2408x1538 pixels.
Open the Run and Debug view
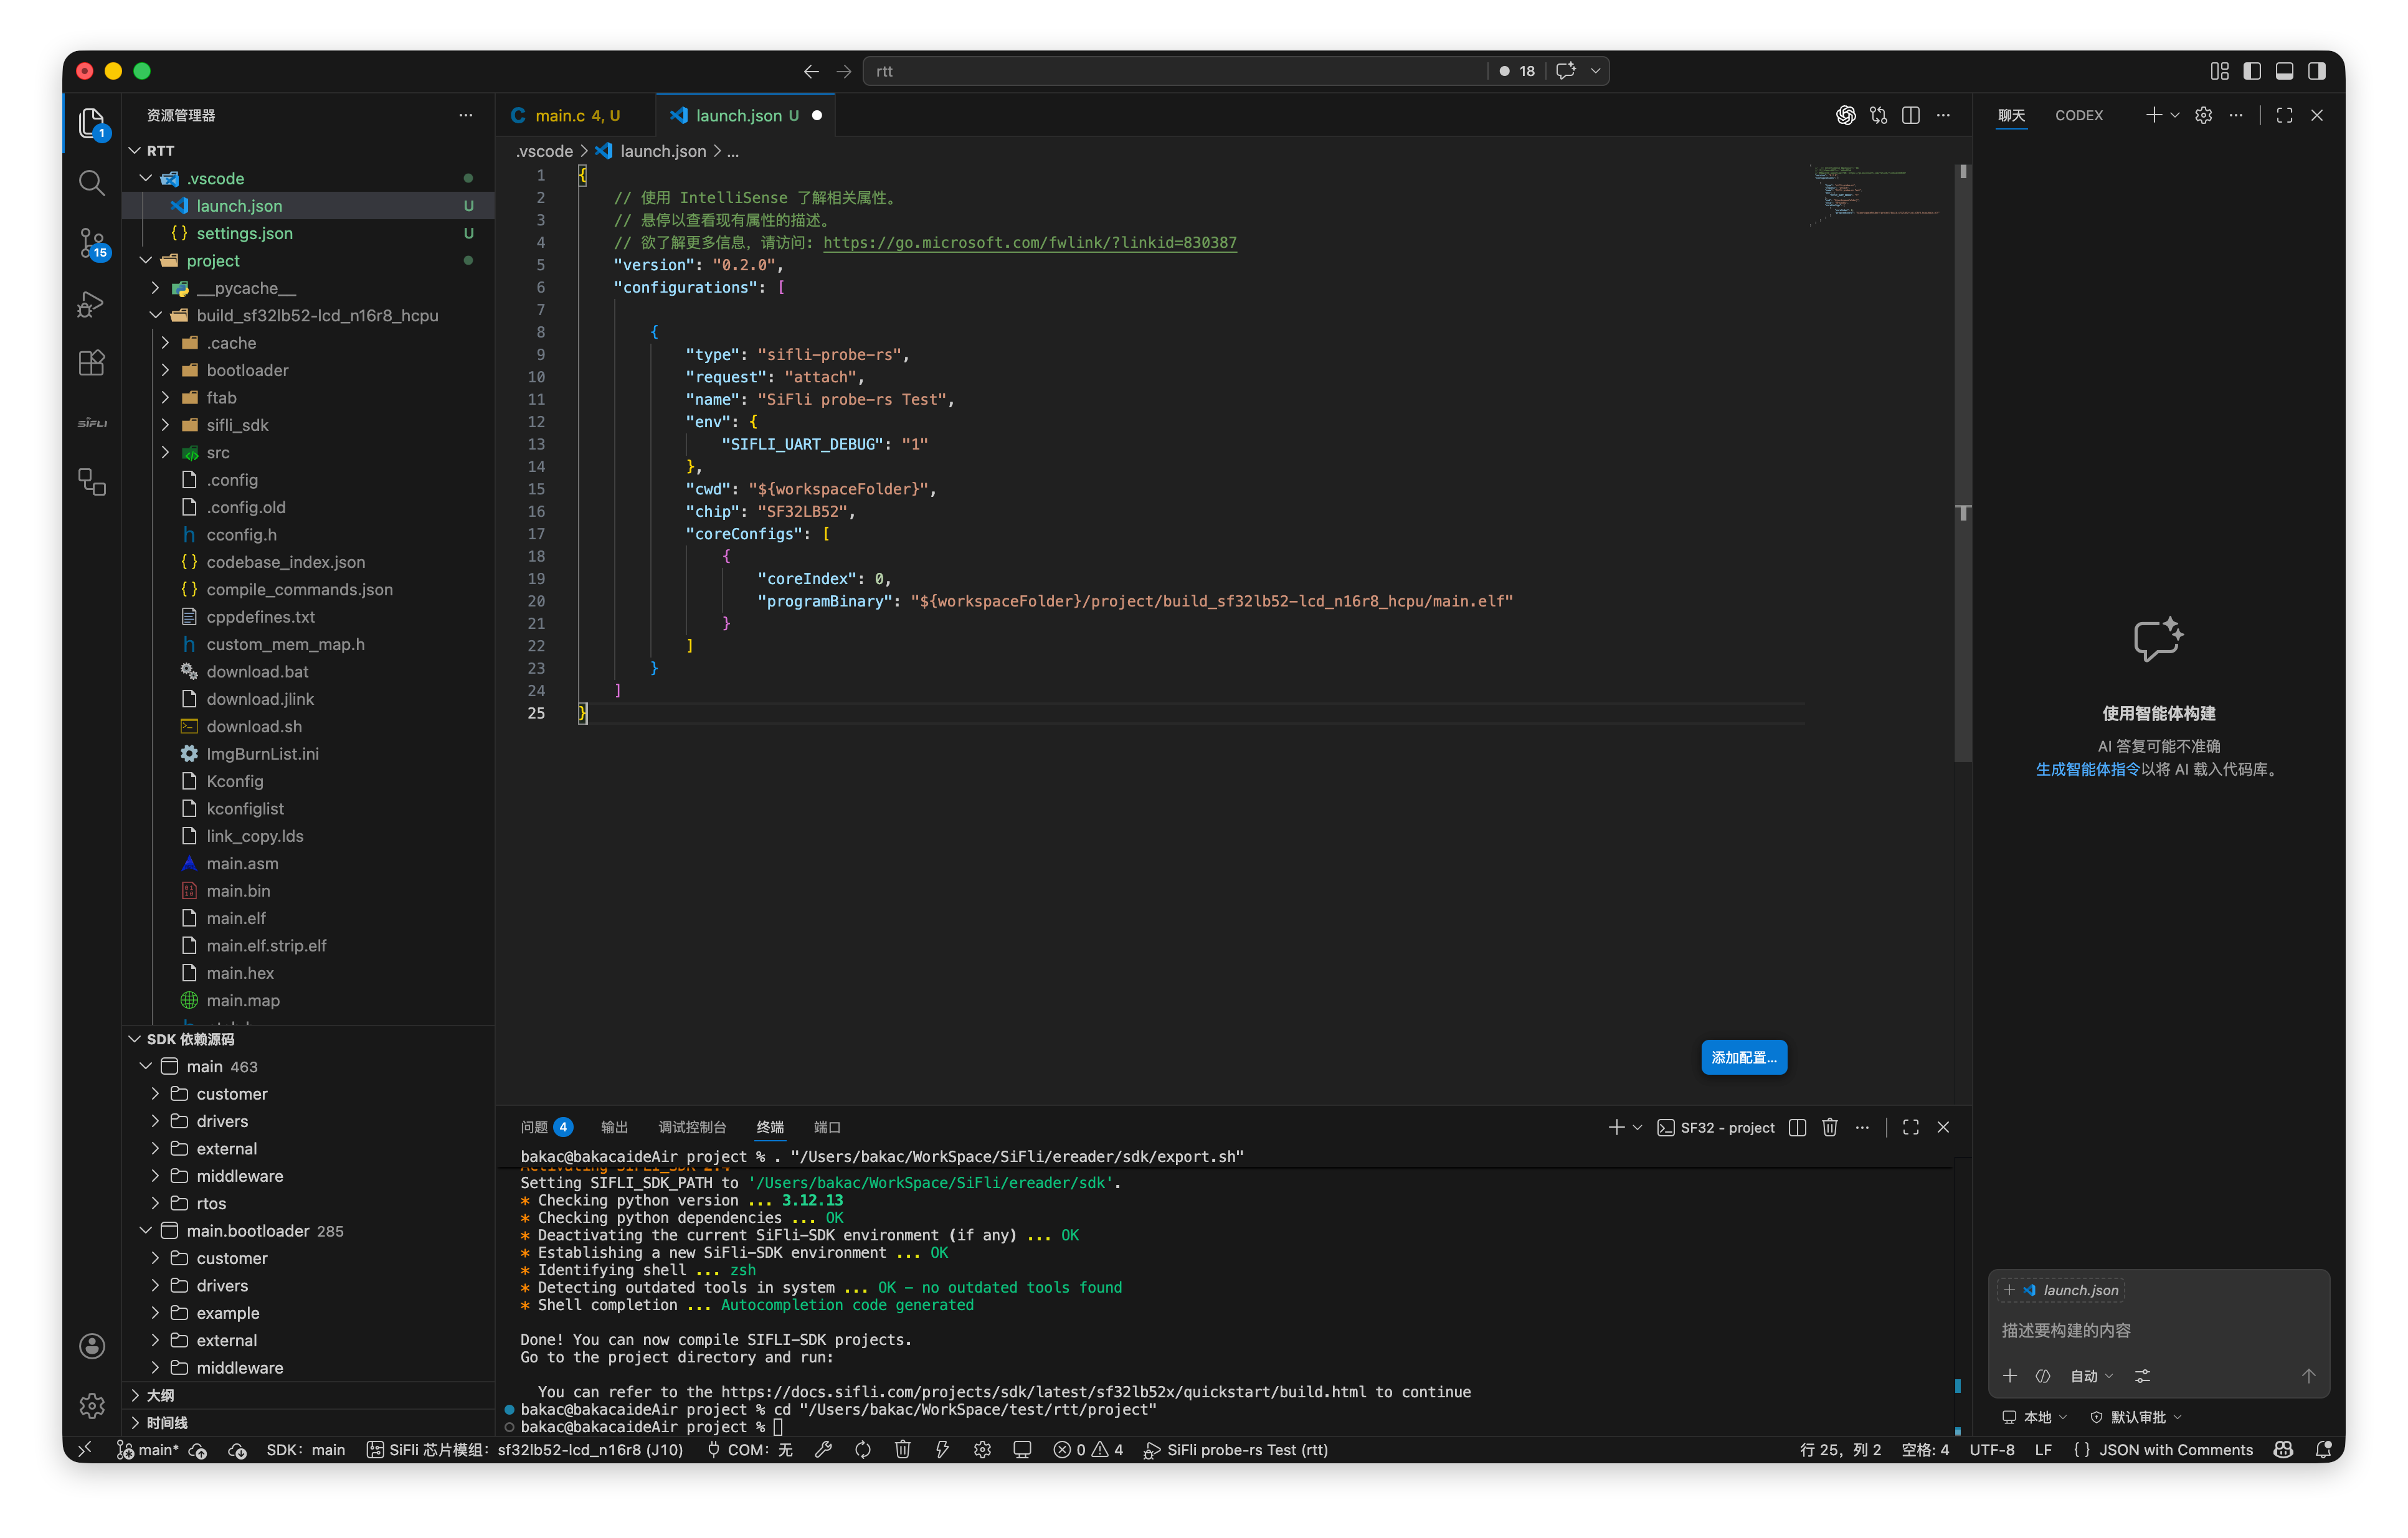pos(91,303)
